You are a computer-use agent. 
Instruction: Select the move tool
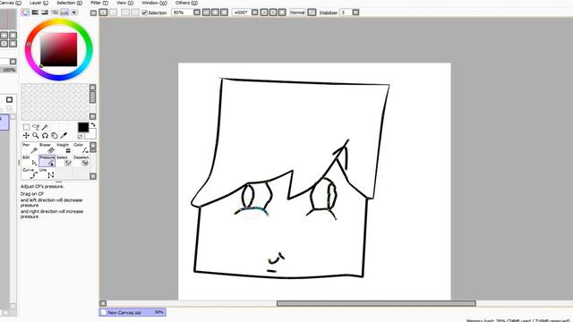pos(26,135)
